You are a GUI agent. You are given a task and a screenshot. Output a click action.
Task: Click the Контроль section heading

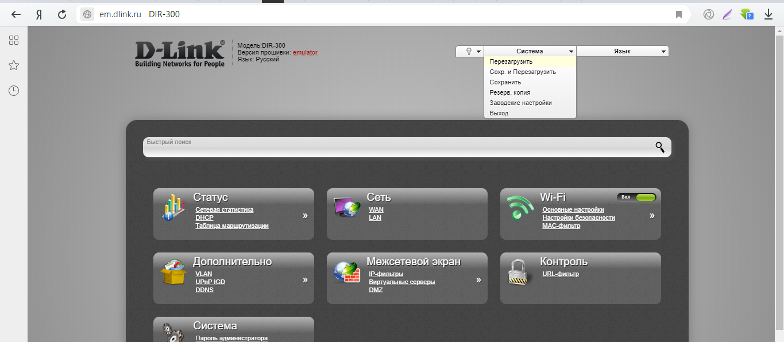click(x=564, y=262)
